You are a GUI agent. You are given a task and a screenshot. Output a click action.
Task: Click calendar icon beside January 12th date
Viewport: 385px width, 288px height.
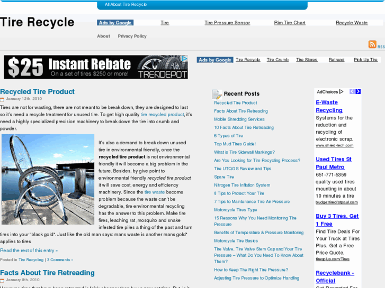point(2,99)
